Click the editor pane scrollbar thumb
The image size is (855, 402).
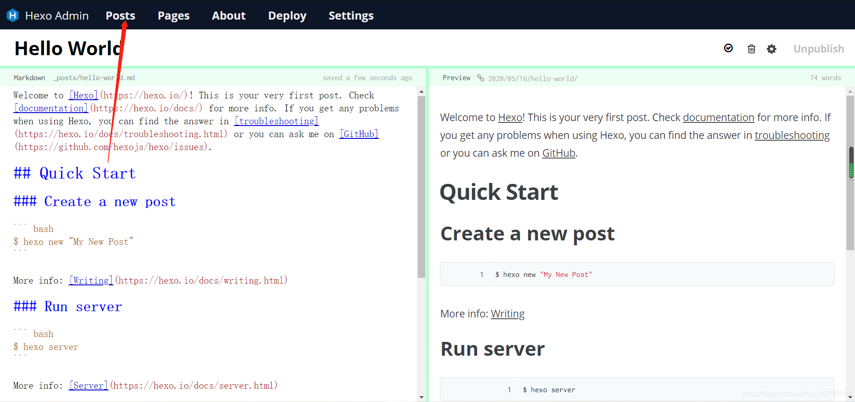coord(421,187)
